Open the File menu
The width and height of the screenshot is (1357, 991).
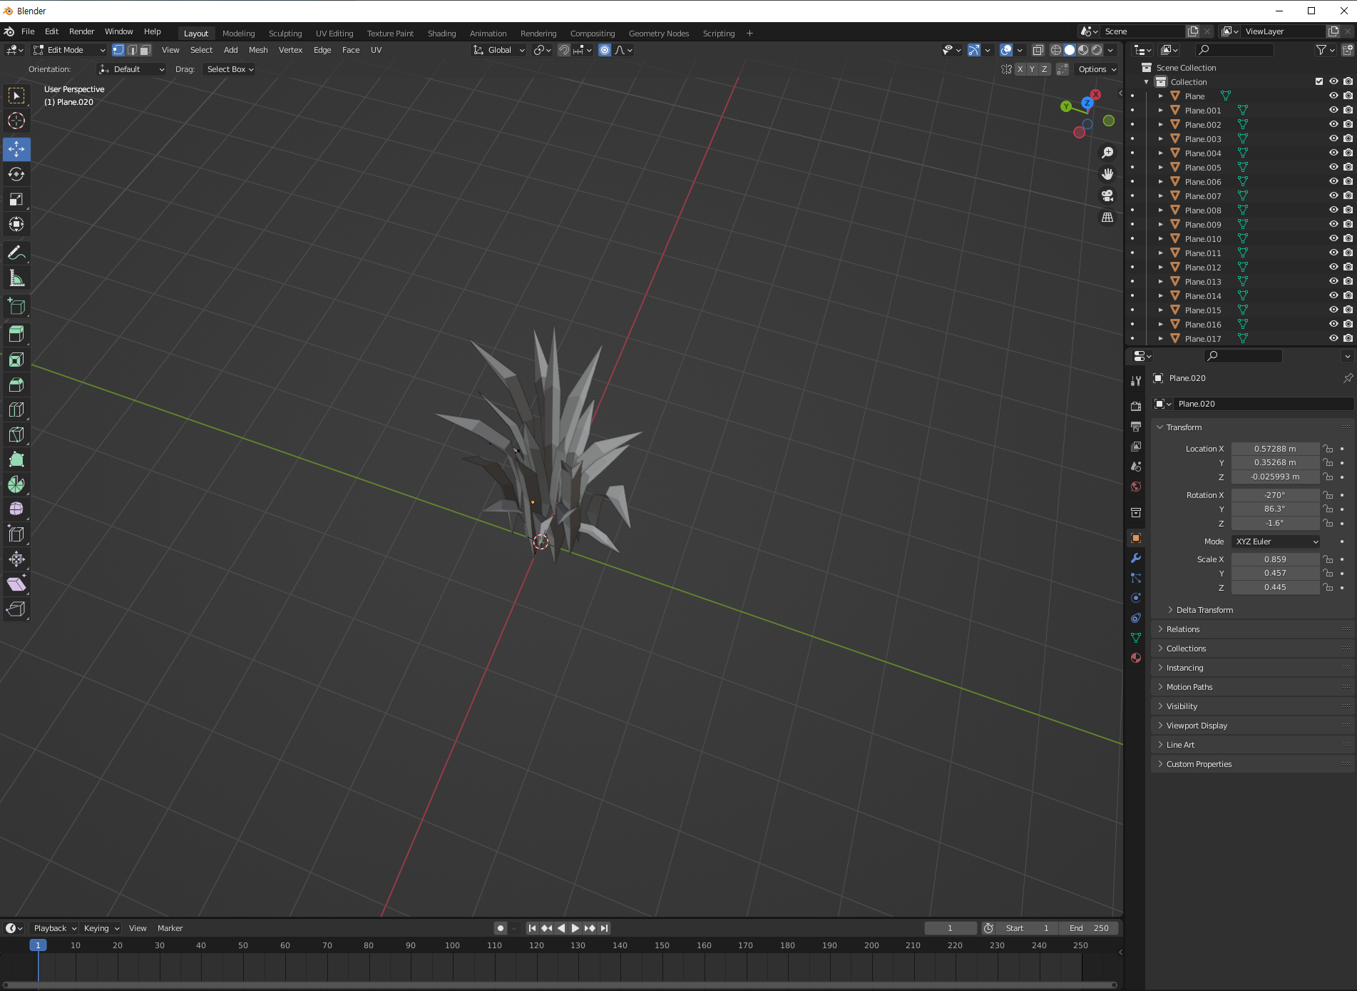tap(28, 31)
